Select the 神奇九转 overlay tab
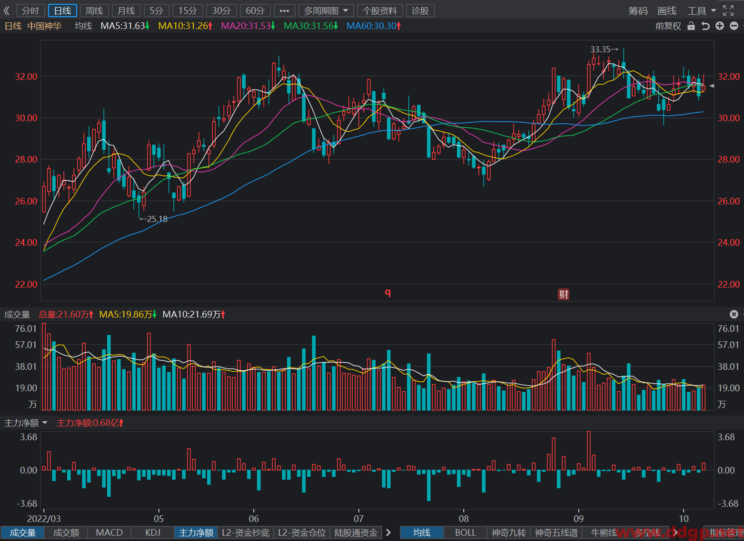Screen dimensions: 744x541 508,532
